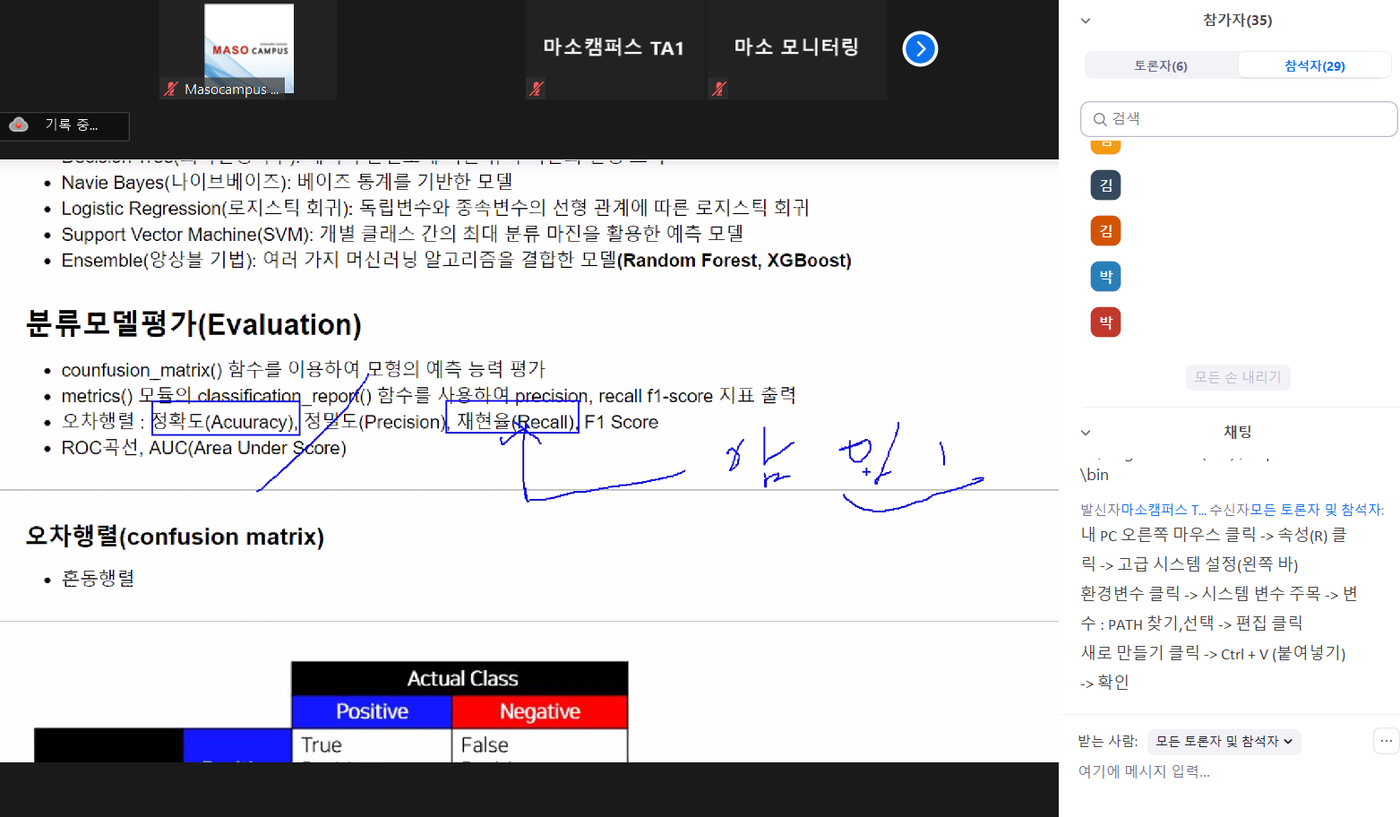1400x817 pixels.
Task: Switch to the 토론자(6) tab
Action: (x=1161, y=65)
